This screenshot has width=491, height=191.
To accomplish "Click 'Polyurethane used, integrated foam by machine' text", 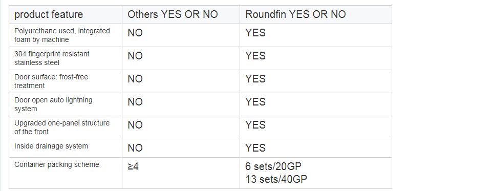I will tap(62, 35).
